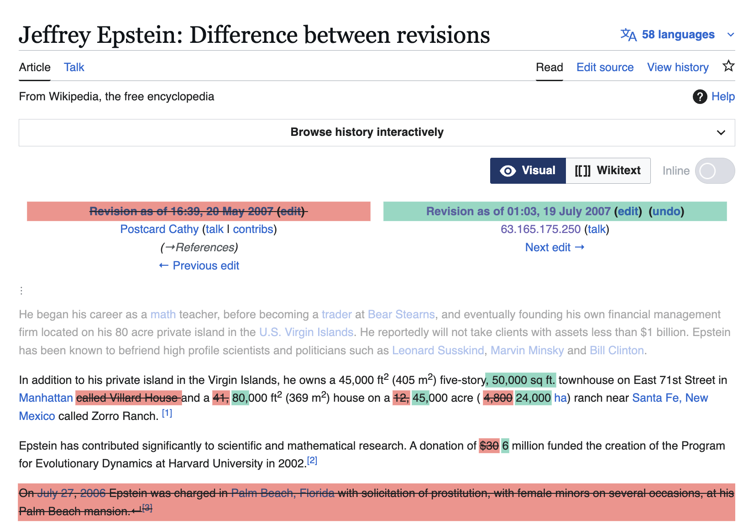Open the Marvin Minsky link
Image resolution: width=743 pixels, height=528 pixels.
[527, 351]
